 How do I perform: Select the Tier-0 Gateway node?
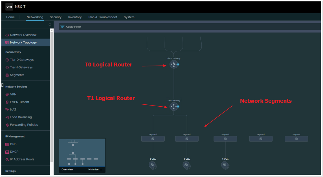coord(174,64)
